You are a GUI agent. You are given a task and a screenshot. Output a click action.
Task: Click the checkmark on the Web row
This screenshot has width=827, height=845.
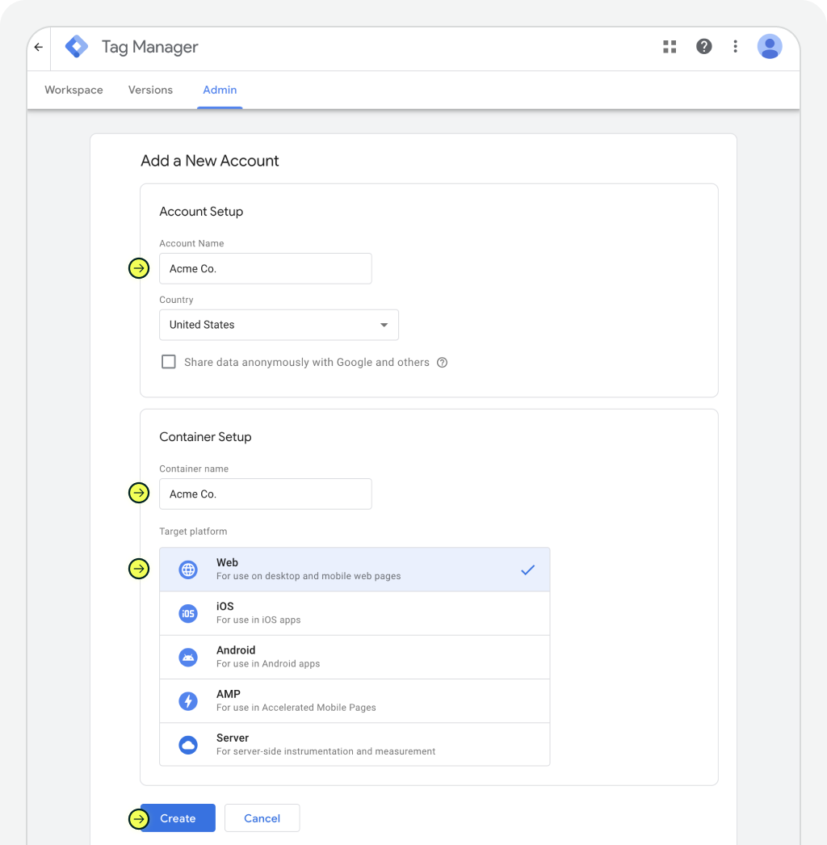528,570
